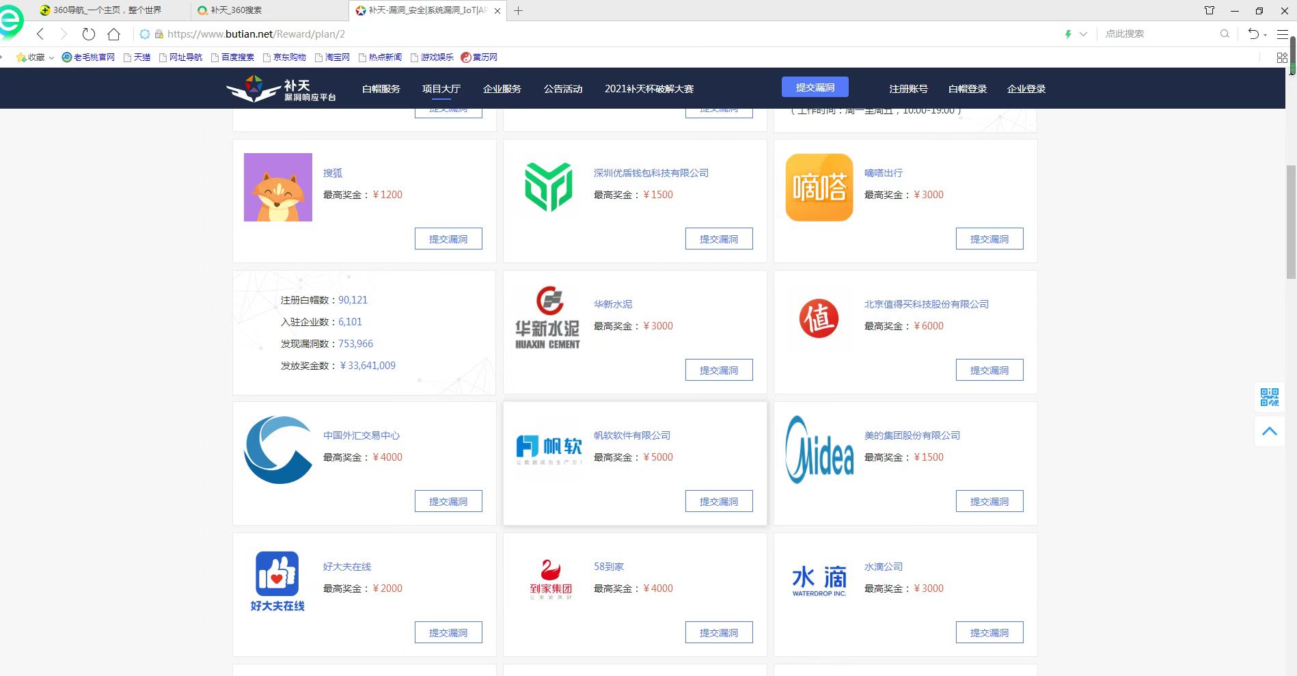
Task: Click the browser forward arrow
Action: [x=64, y=33]
